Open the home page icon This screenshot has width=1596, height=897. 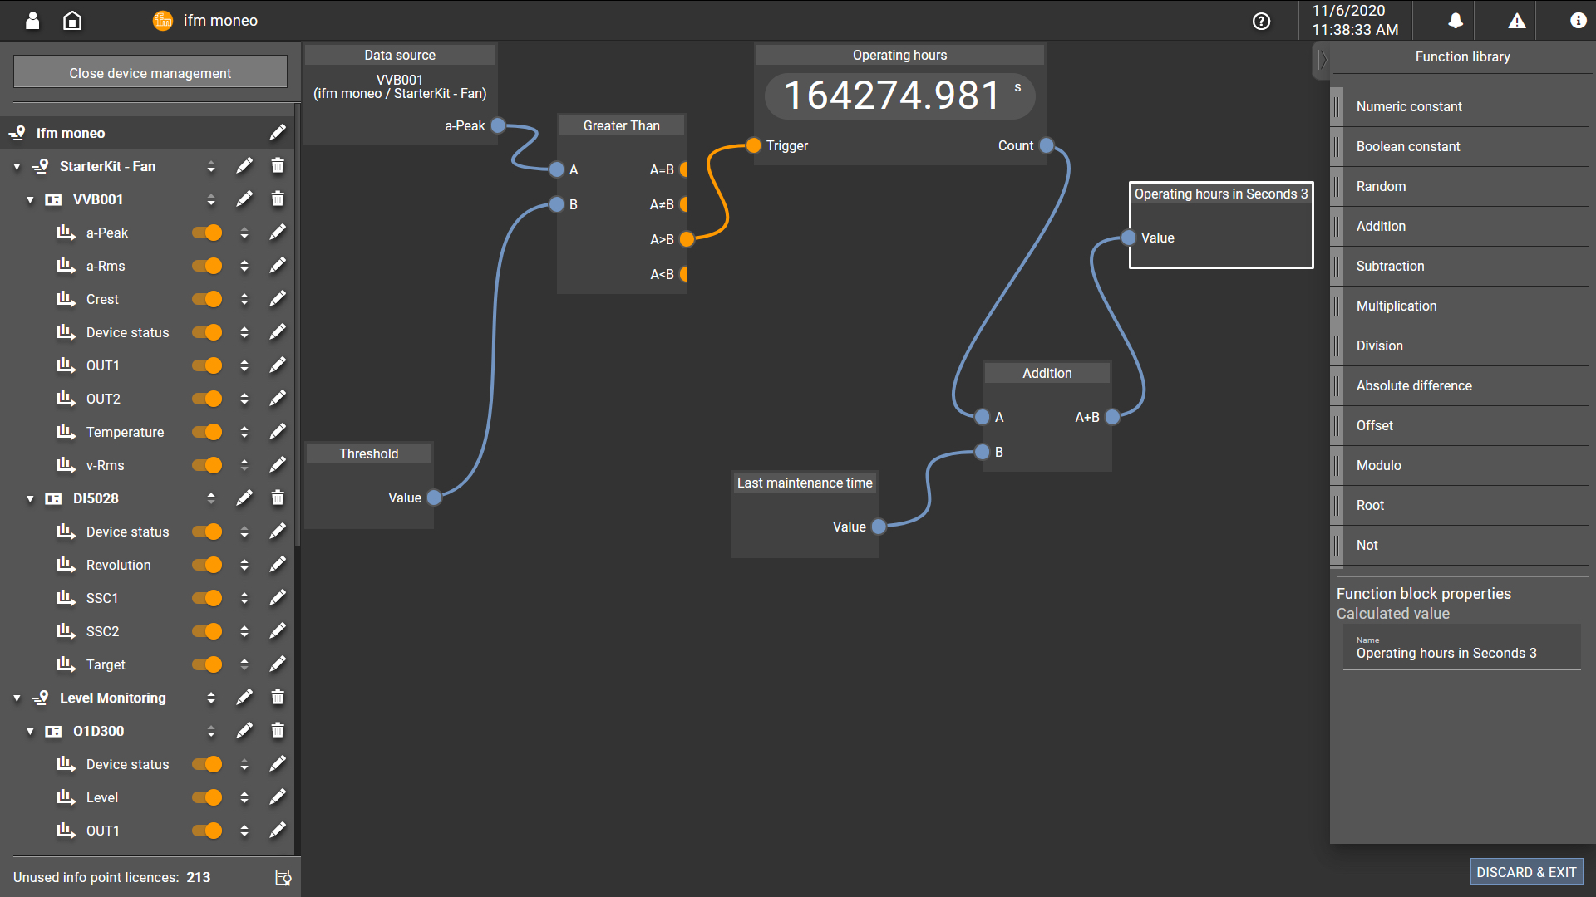pos(72,21)
